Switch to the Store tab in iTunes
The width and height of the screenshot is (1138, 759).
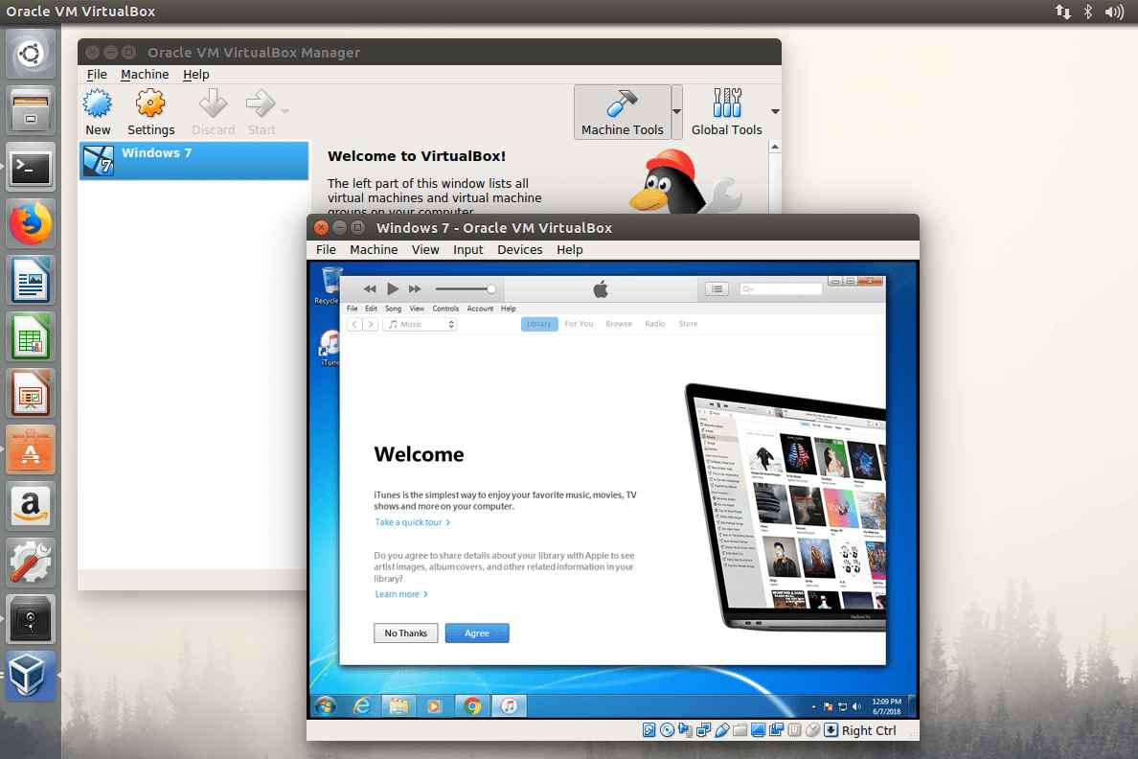click(x=688, y=324)
